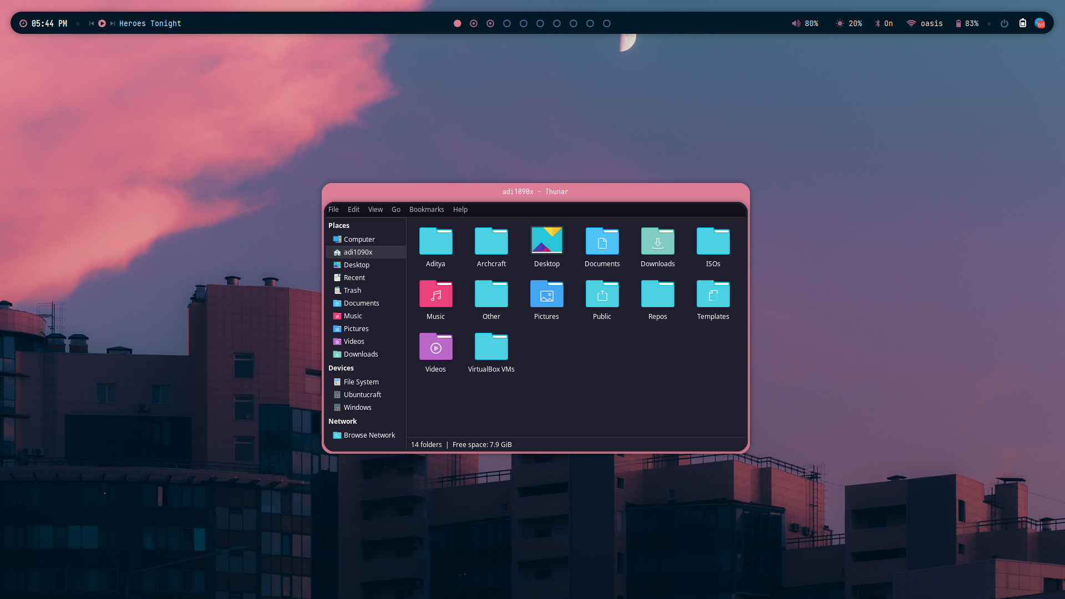
Task: Click Browse Network in sidebar
Action: pos(369,435)
